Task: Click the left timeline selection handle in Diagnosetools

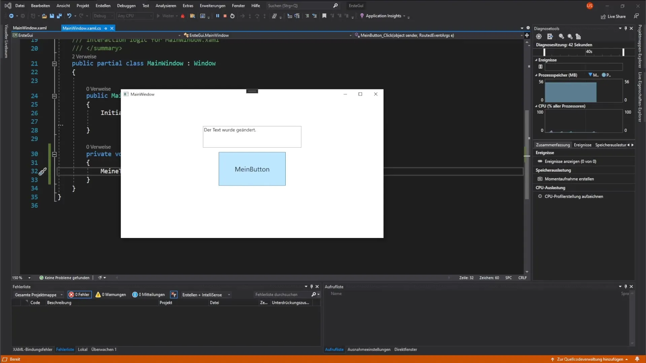Action: [x=544, y=52]
